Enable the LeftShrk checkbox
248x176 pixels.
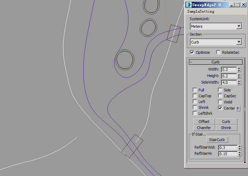(195, 113)
